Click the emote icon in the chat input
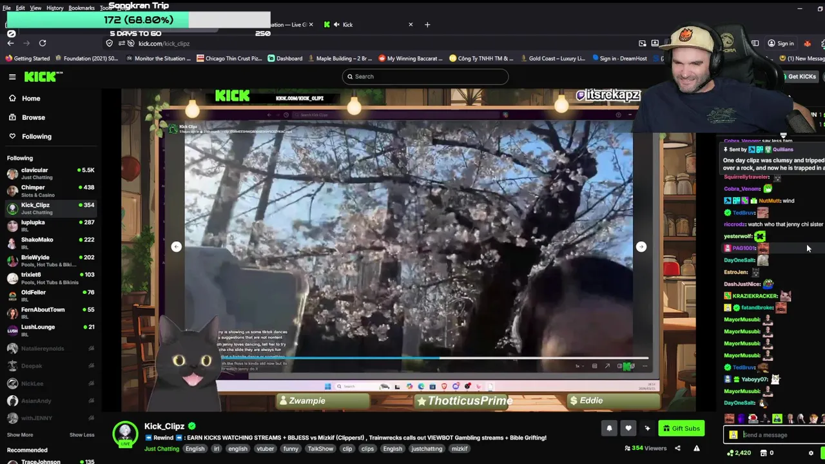Viewport: 825px width, 464px height. (733, 435)
